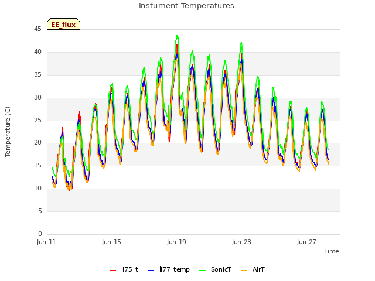Click the 35 y-axis tick label

[37, 75]
